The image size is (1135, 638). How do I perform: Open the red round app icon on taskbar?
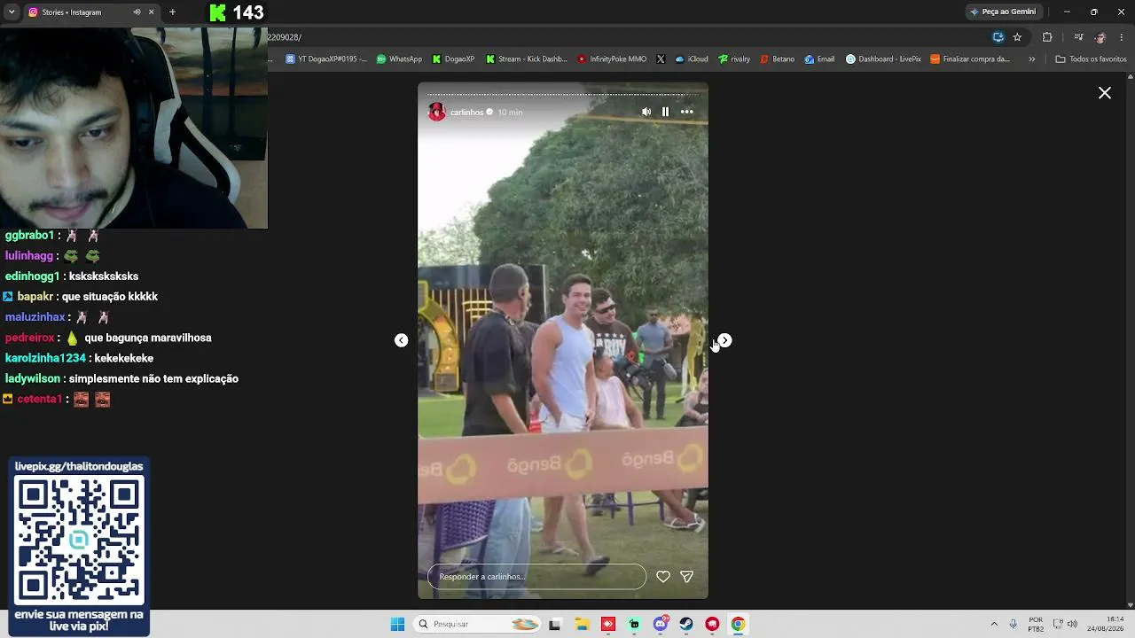point(712,624)
